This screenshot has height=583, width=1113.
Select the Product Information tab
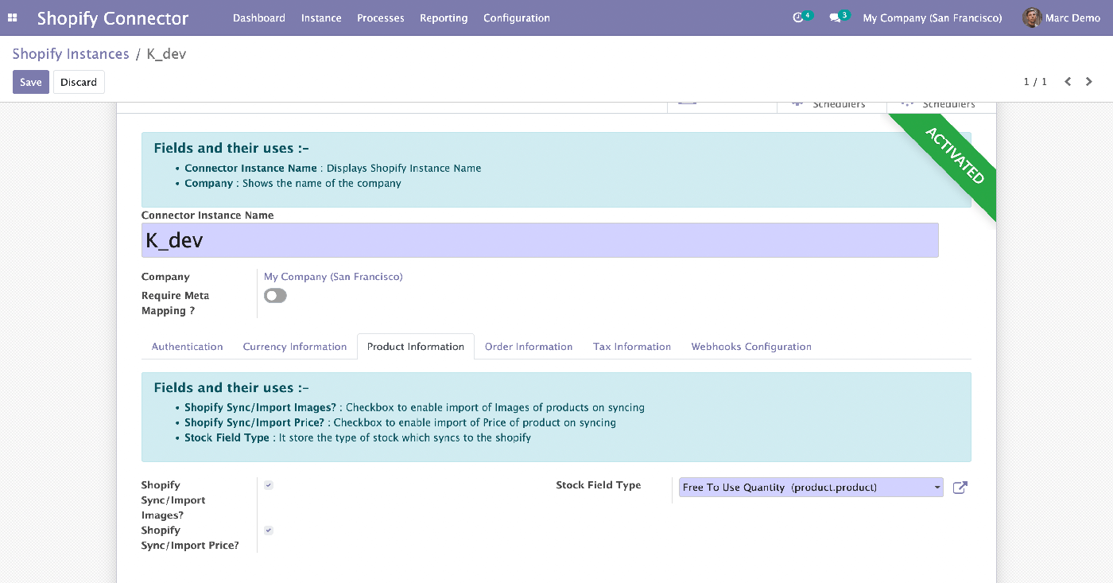[416, 347]
